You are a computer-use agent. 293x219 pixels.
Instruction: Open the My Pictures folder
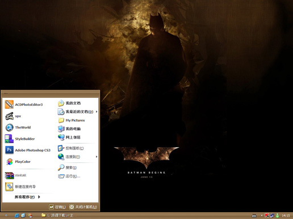tap(71, 120)
